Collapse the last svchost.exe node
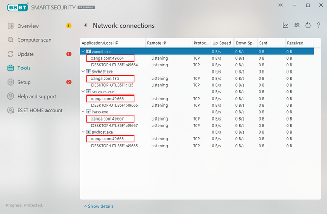Image resolution: width=327 pixels, height=214 pixels. 83,132
